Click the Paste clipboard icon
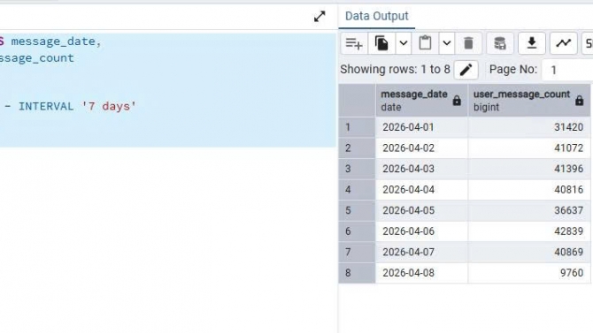Viewport: 593px width, 333px height. pos(425,43)
